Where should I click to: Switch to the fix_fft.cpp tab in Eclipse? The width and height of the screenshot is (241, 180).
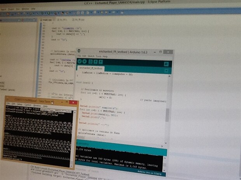coord(79,20)
